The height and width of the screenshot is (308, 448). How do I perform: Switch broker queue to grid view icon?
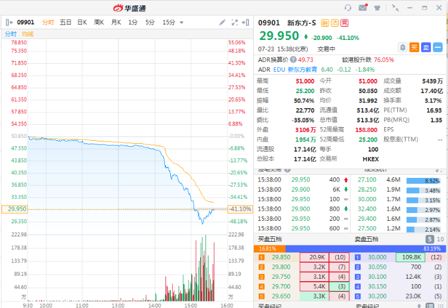pyautogui.click(x=440, y=306)
